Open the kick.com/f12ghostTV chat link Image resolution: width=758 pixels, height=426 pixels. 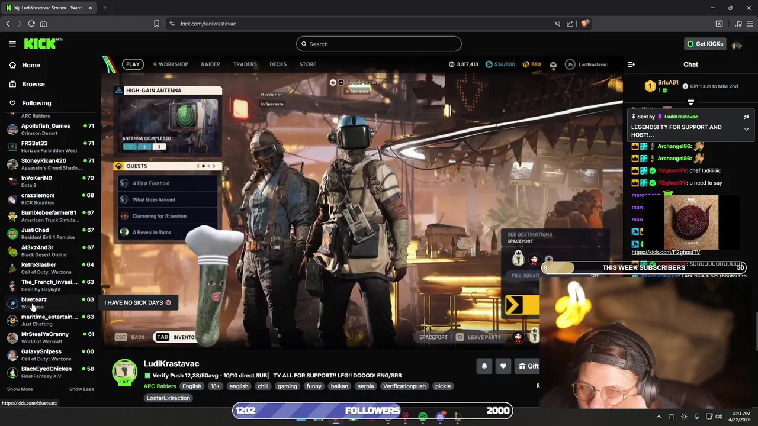[666, 252]
